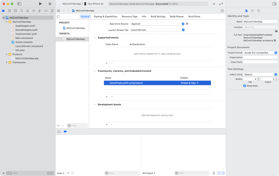Show the History inspector clock icon
The image size is (279, 176).
tap(252, 11)
